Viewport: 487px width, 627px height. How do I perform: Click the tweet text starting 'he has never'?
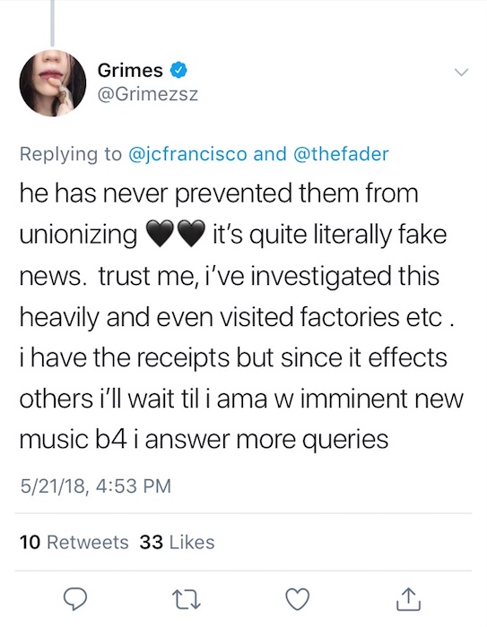242,316
